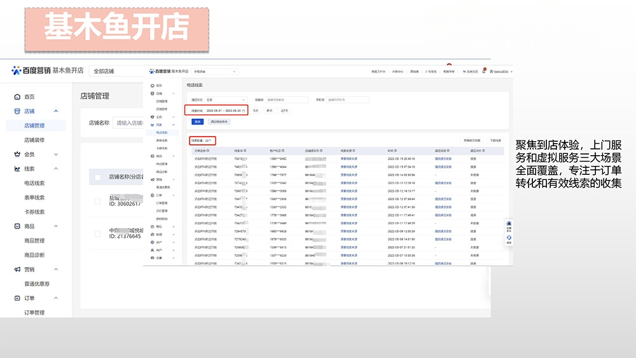
Task: Collapse the 商品 section in background sidebar
Action: [x=56, y=226]
